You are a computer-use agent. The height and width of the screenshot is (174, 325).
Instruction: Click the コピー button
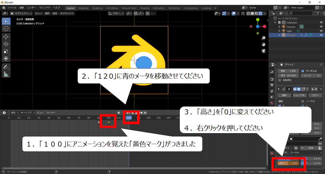[x=315, y=95]
